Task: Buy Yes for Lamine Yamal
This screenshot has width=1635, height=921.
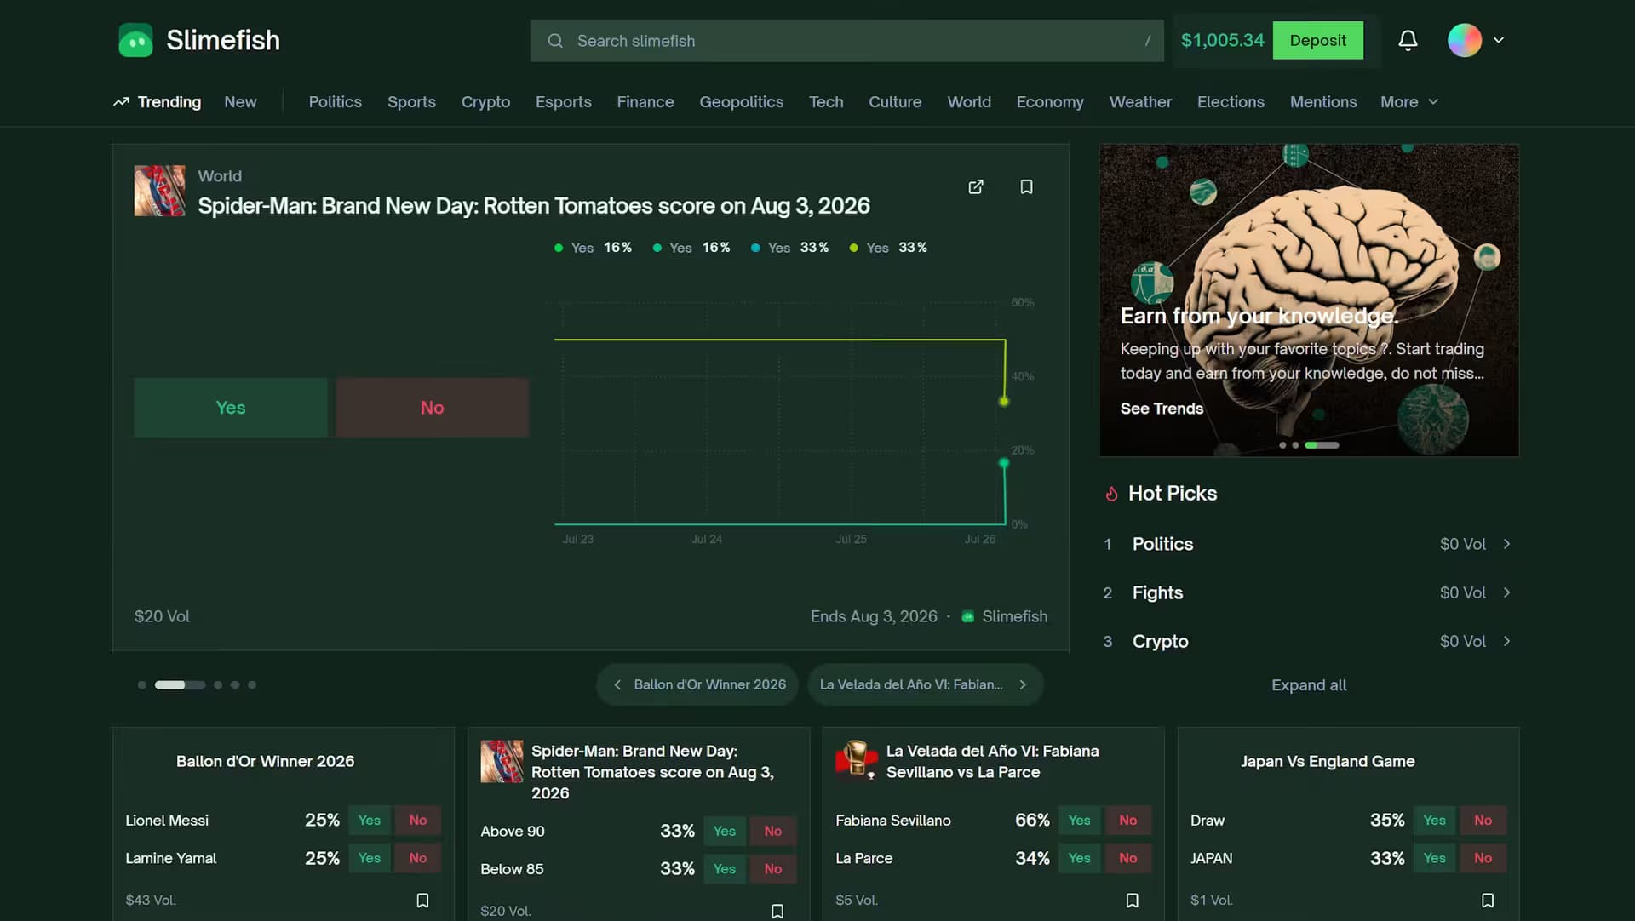Action: pos(370,858)
